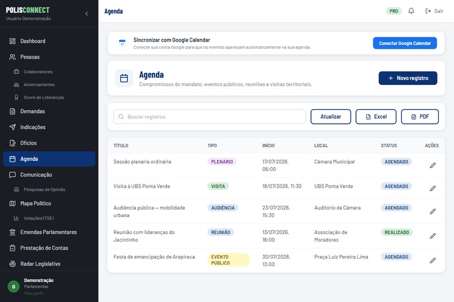Open Aniversariantes cake icon item
Screen dimensions: 454x302
point(16,84)
